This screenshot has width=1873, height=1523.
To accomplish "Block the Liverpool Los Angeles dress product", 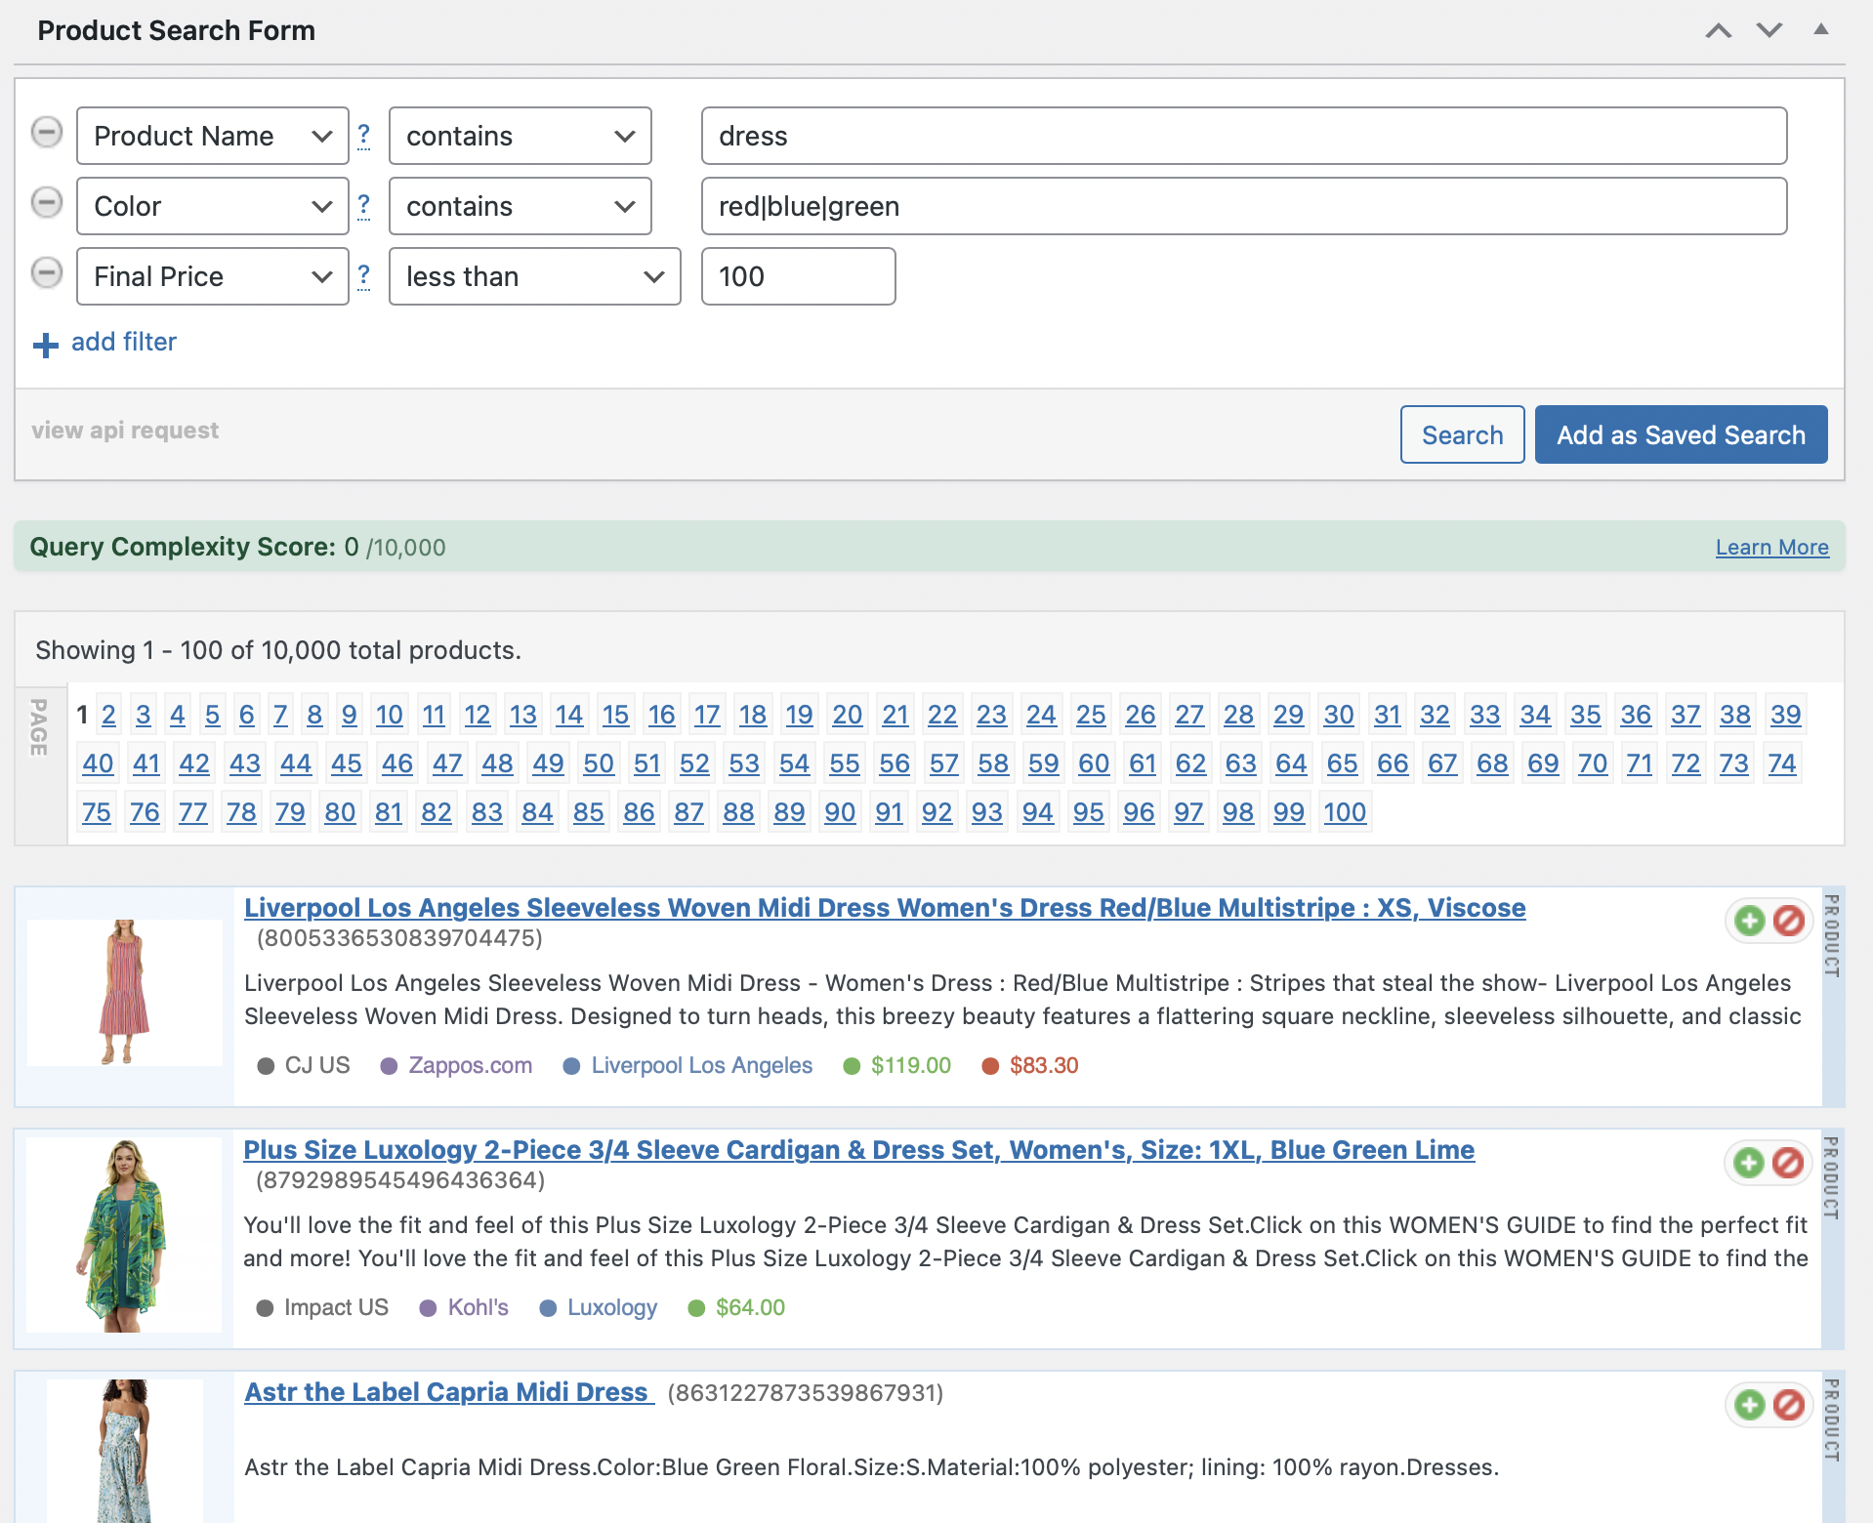I will 1789,921.
